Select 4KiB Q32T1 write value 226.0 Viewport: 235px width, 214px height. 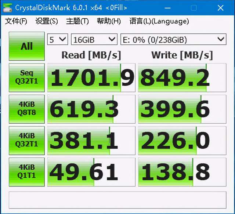182,141
